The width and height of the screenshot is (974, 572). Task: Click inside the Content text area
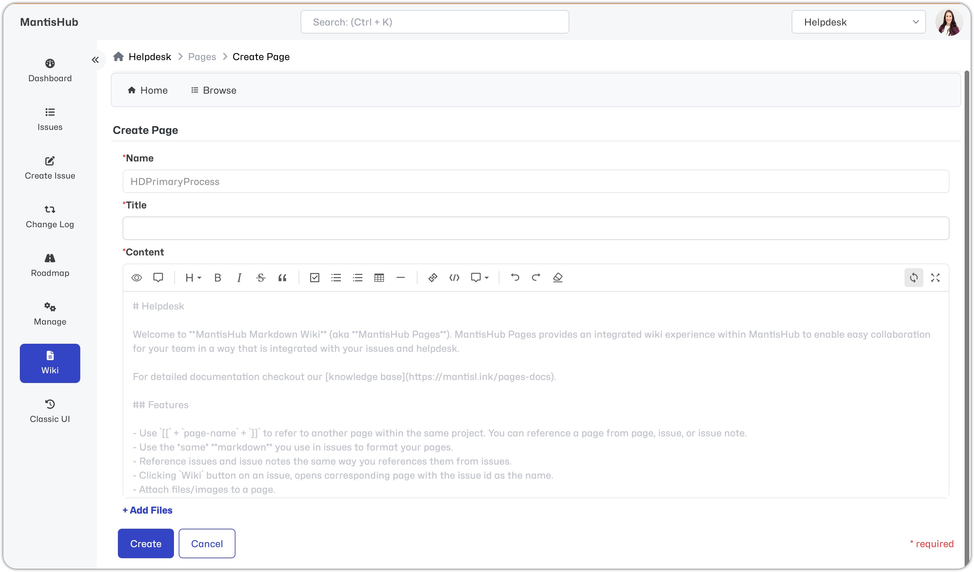coord(536,394)
